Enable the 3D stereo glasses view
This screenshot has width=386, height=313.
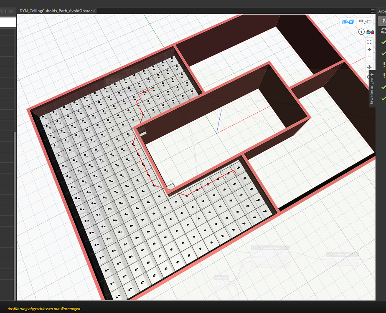pos(370,32)
